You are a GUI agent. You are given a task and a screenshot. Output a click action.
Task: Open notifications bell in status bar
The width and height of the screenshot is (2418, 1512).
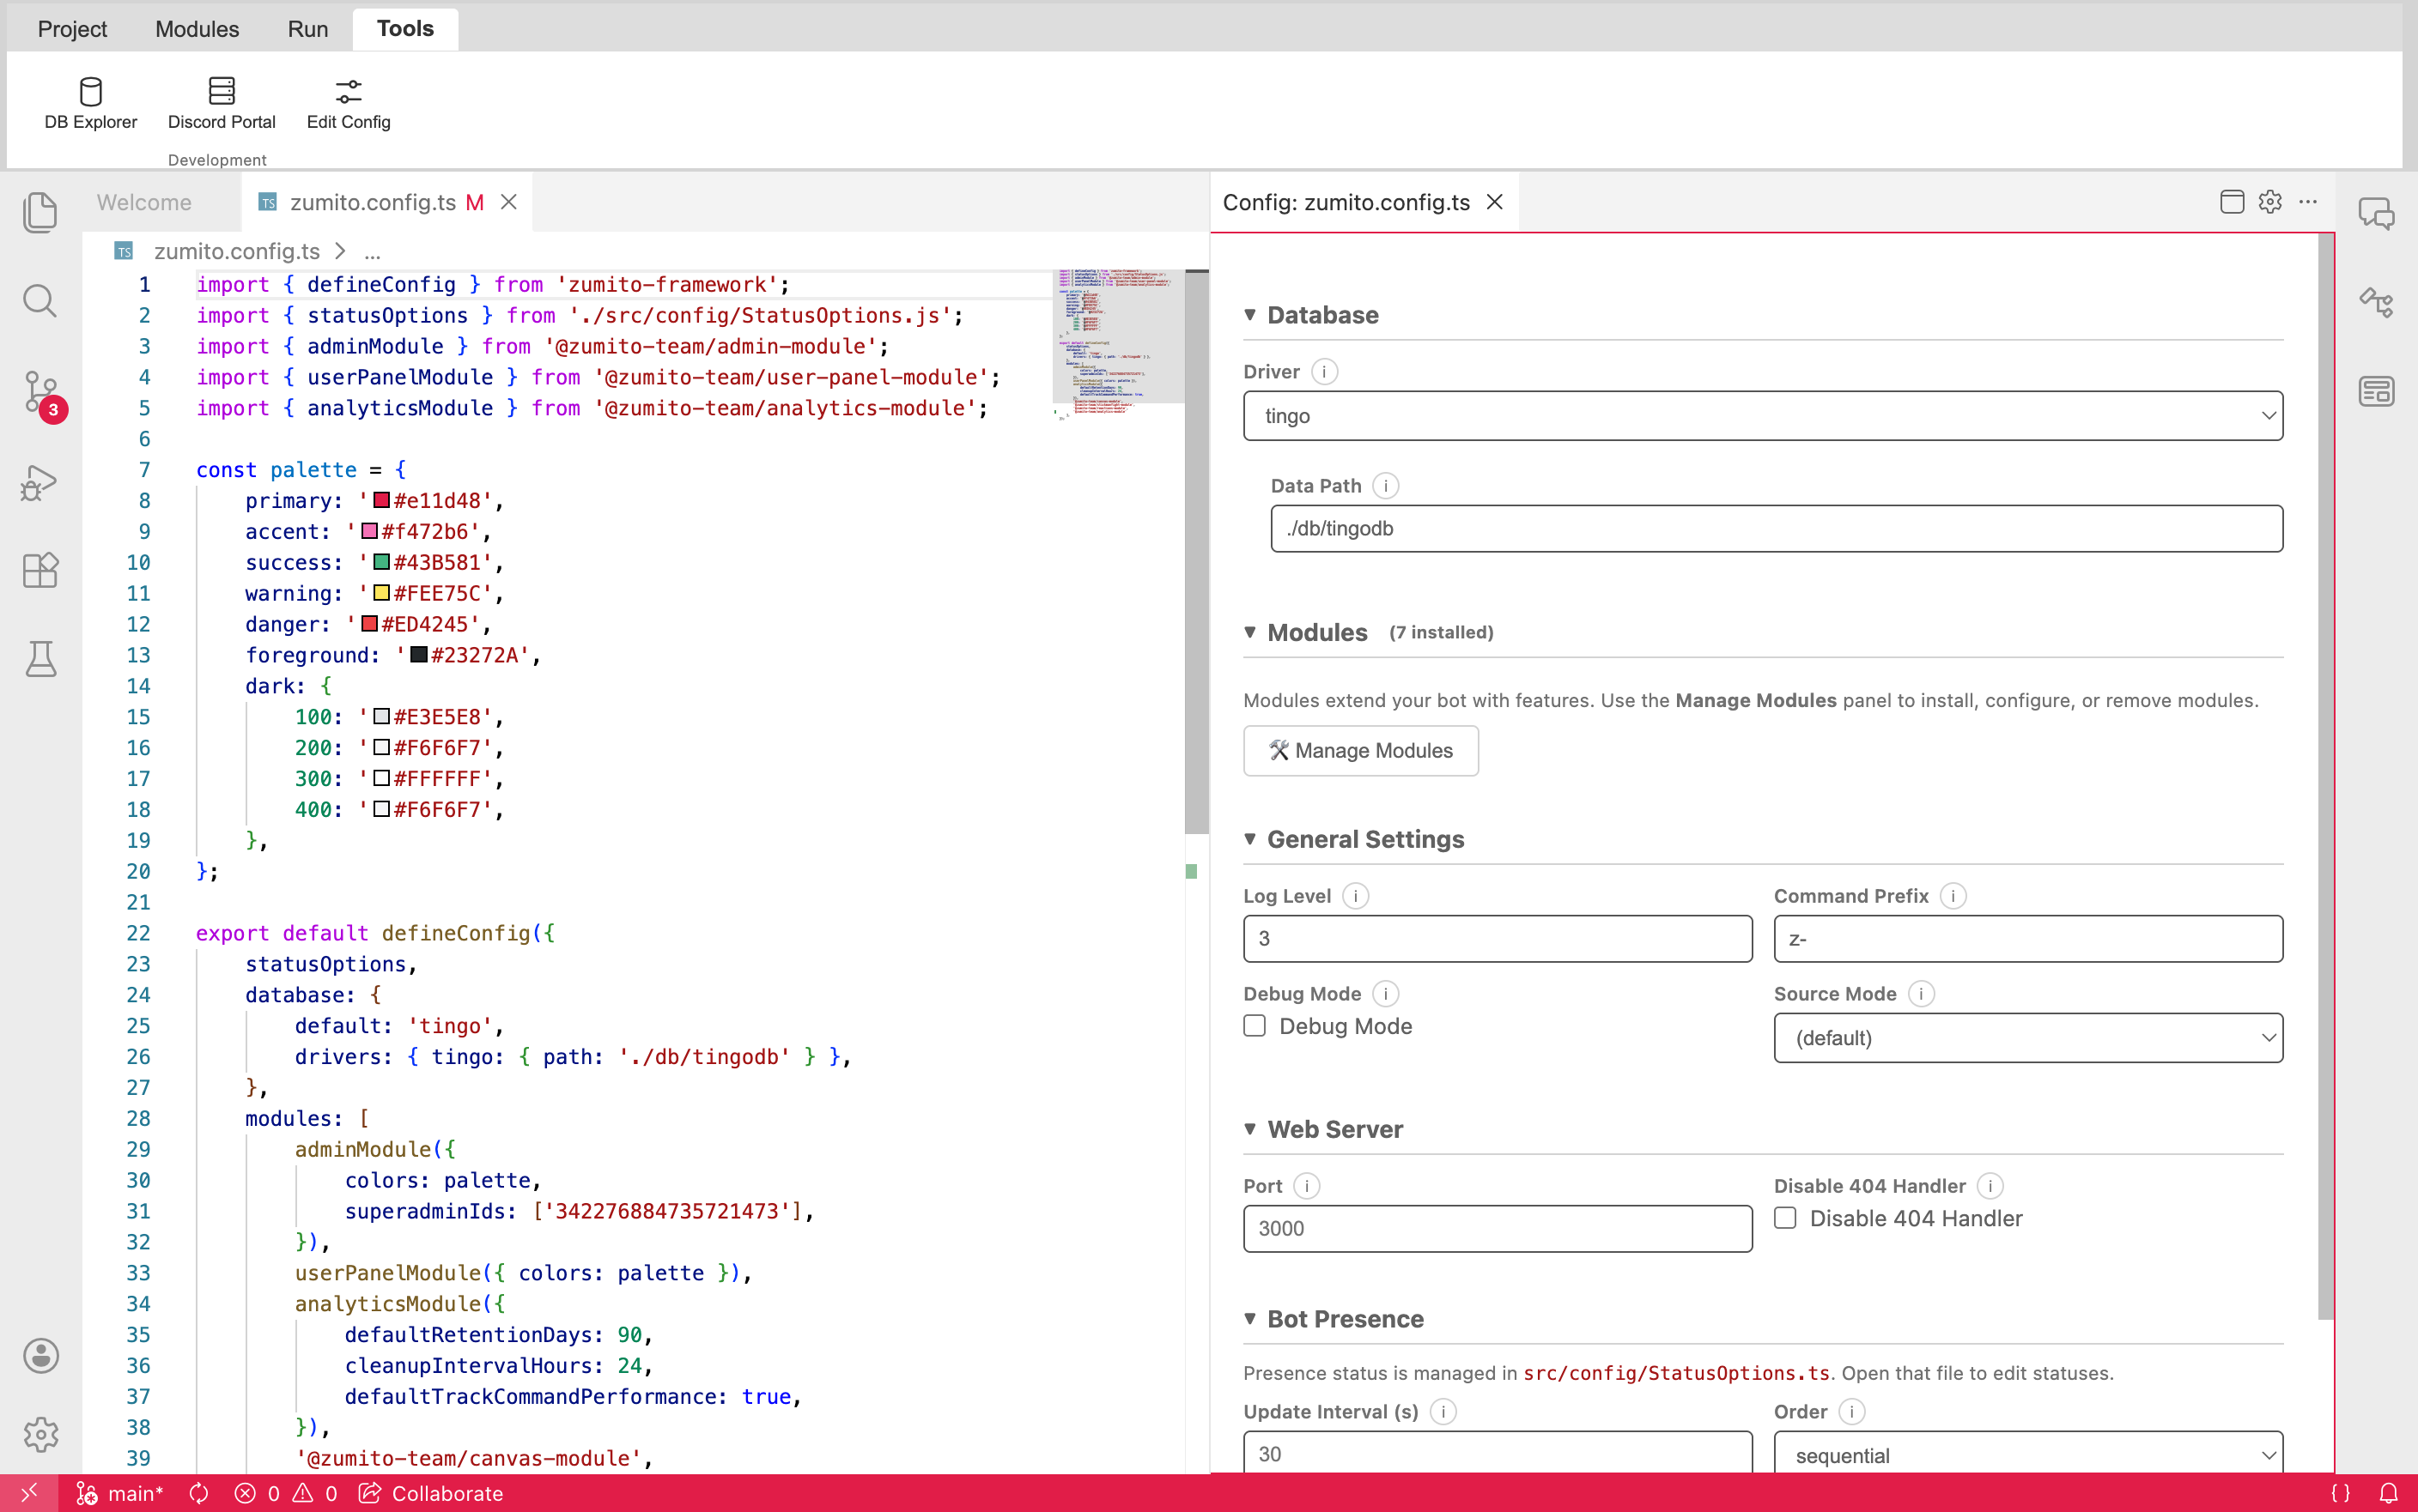(2388, 1493)
